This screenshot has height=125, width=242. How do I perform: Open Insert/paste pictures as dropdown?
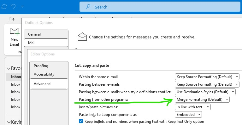pos(192,107)
